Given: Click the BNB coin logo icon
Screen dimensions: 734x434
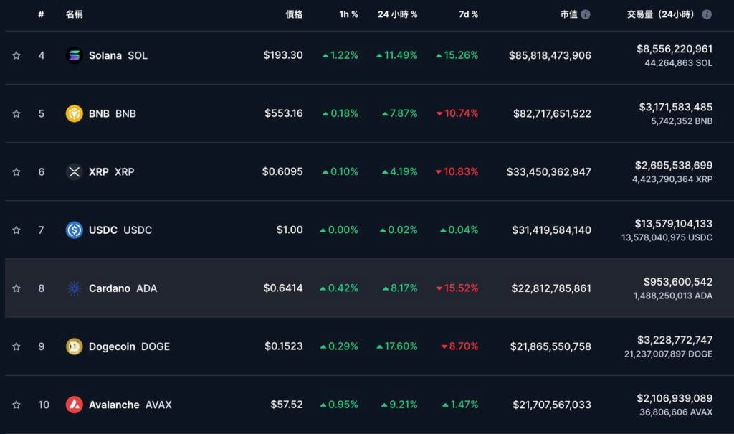Looking at the screenshot, I should (75, 113).
